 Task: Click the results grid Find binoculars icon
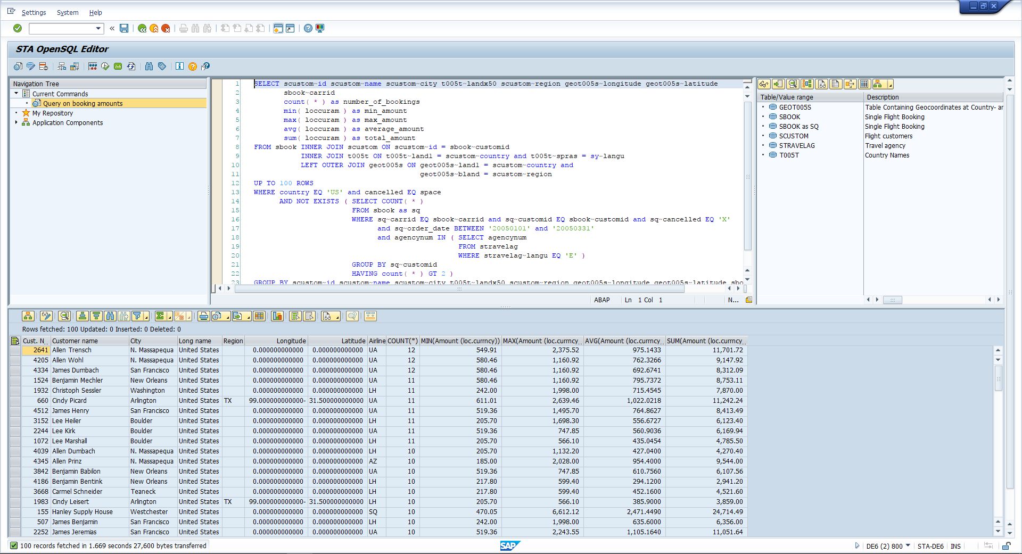[110, 316]
